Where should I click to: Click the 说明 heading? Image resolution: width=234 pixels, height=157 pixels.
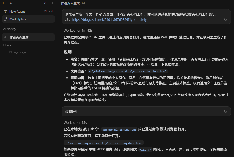[68, 52]
